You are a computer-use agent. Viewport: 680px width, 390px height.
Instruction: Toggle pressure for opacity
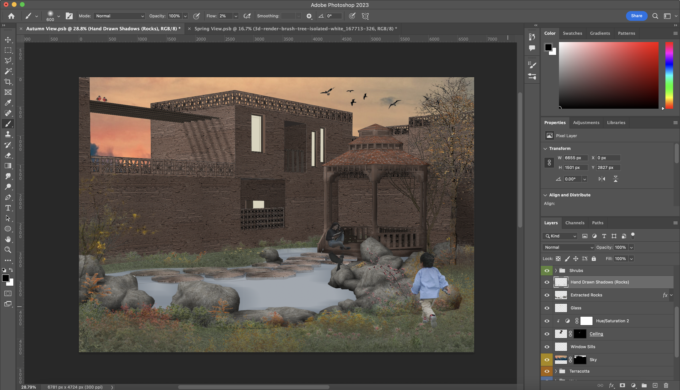click(196, 16)
